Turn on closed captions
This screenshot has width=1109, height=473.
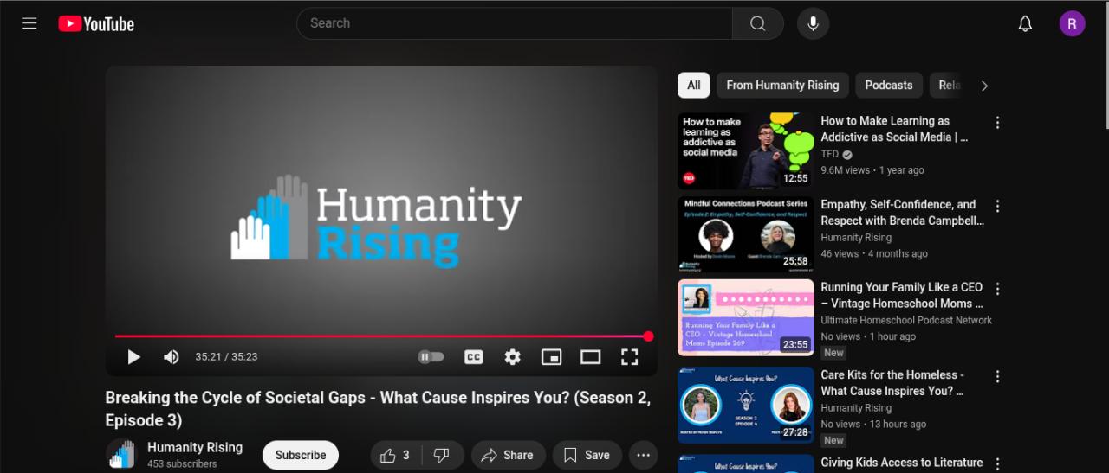473,356
